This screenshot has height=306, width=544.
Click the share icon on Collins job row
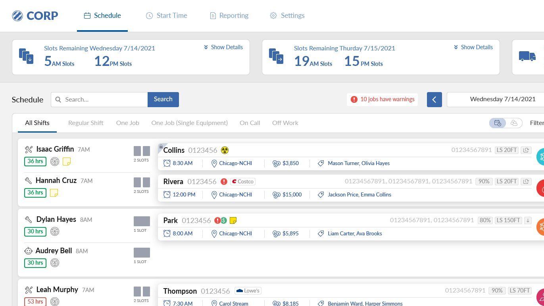tap(526, 150)
